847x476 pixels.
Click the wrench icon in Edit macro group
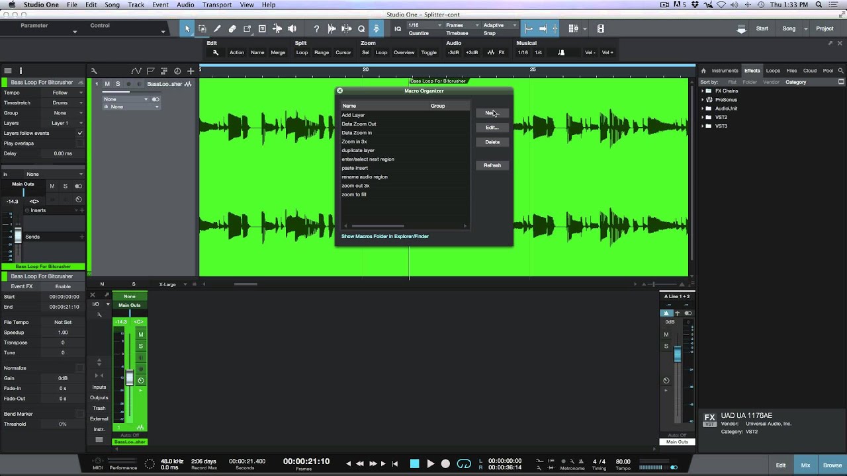point(215,52)
